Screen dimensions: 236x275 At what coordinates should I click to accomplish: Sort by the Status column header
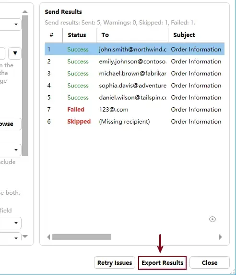(x=79, y=35)
